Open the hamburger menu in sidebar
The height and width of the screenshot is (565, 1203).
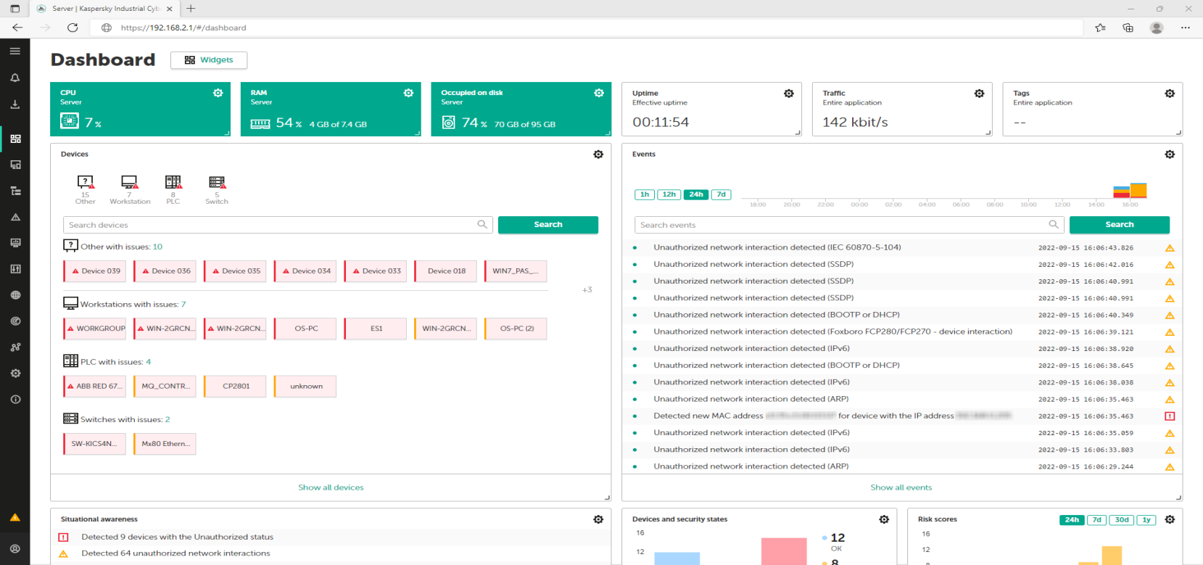(x=15, y=51)
